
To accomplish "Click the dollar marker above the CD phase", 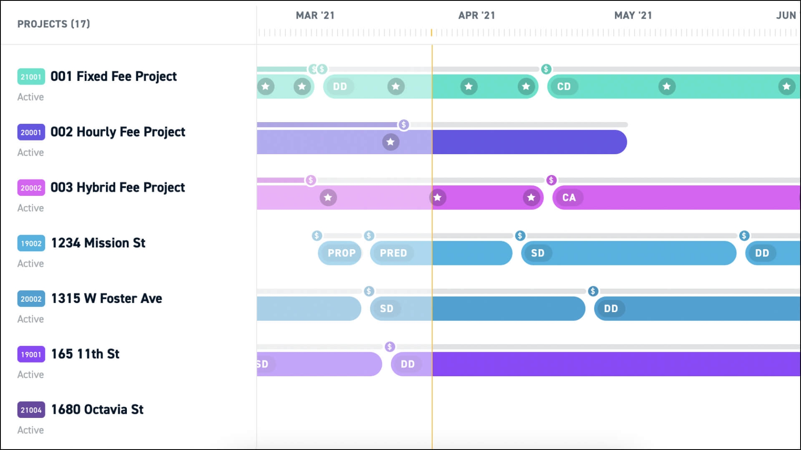I will (x=546, y=69).
